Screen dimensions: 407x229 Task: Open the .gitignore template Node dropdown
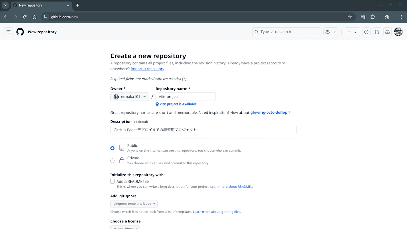(x=134, y=204)
